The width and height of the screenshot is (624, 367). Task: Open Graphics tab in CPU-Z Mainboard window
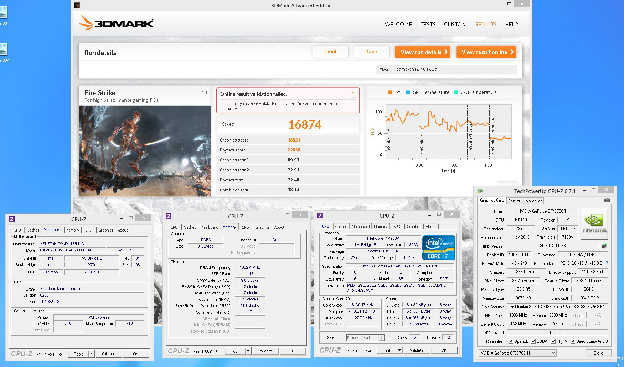[x=106, y=230]
